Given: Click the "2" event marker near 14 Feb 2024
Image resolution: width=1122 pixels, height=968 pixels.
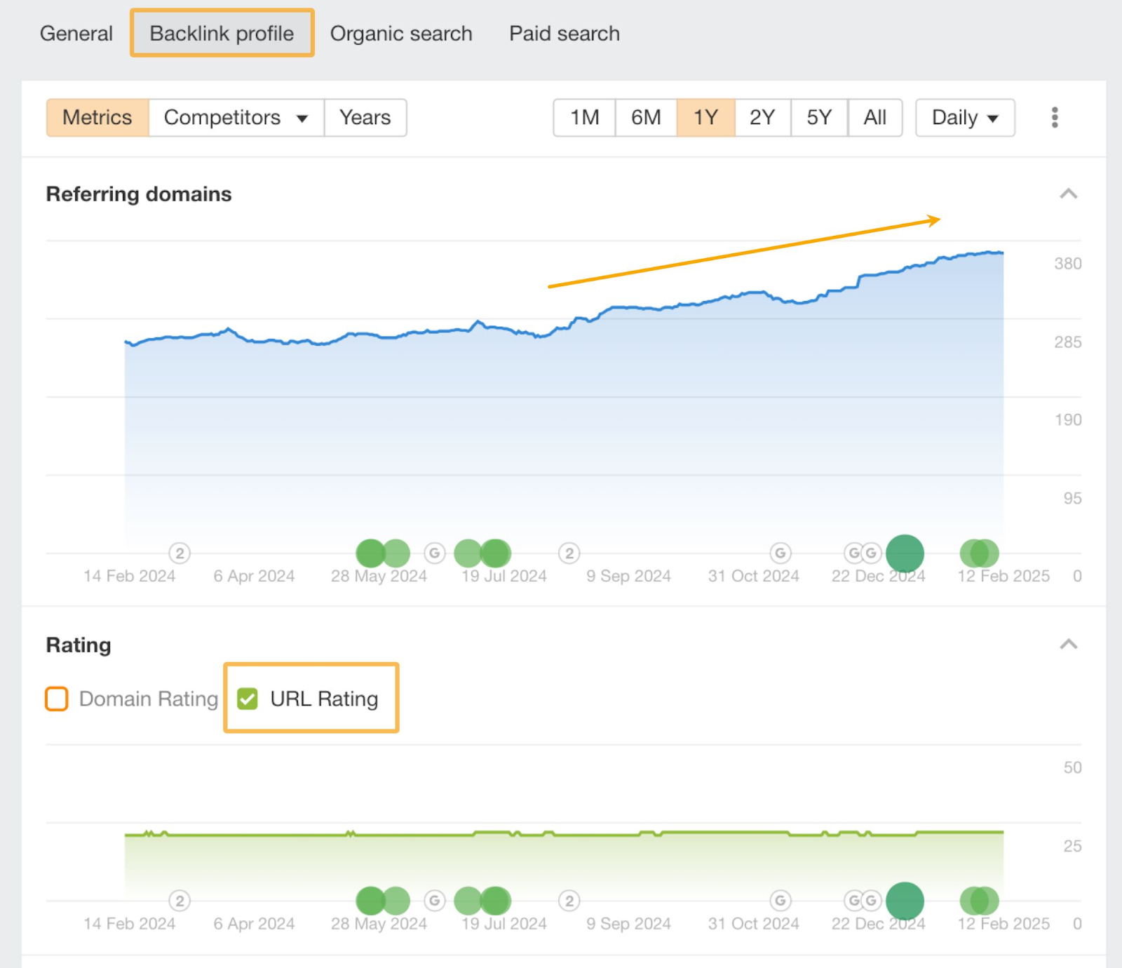Looking at the screenshot, I should [180, 553].
